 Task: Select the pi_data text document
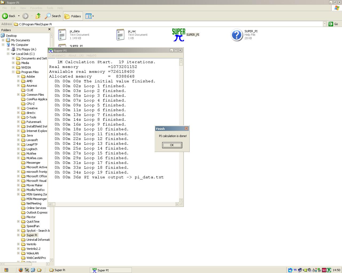73,35
